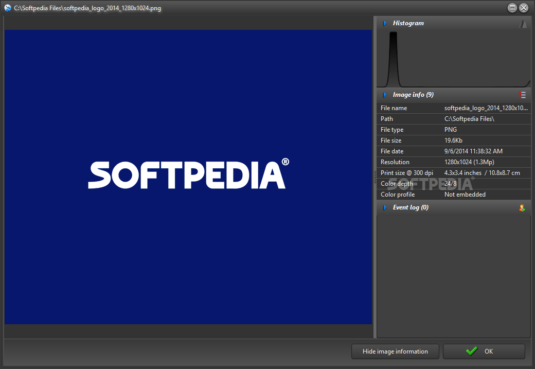The height and width of the screenshot is (369, 535).
Task: Click the histogram graph area
Action: (x=454, y=59)
